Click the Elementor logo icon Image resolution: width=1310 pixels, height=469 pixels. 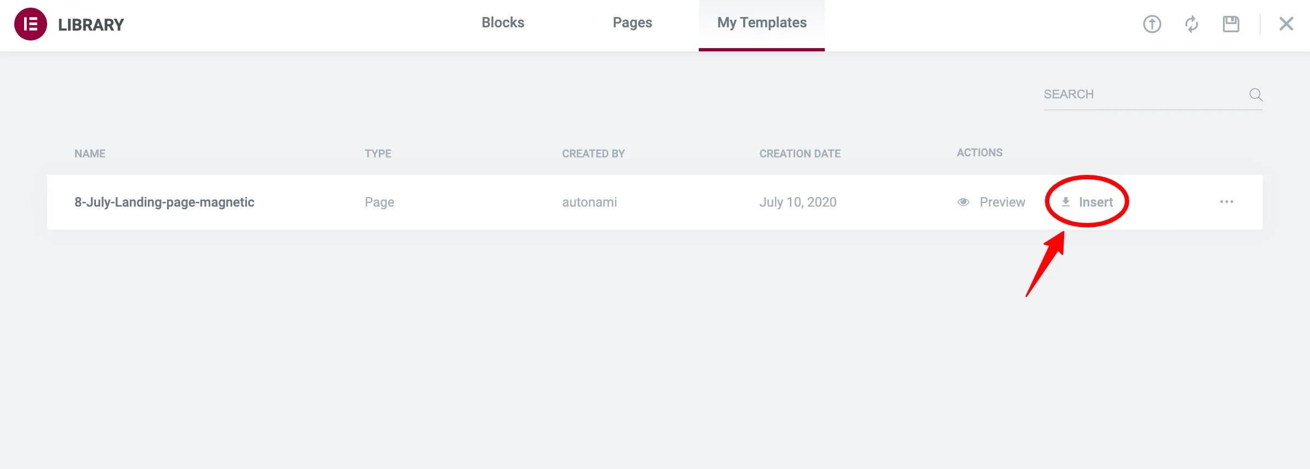point(31,24)
